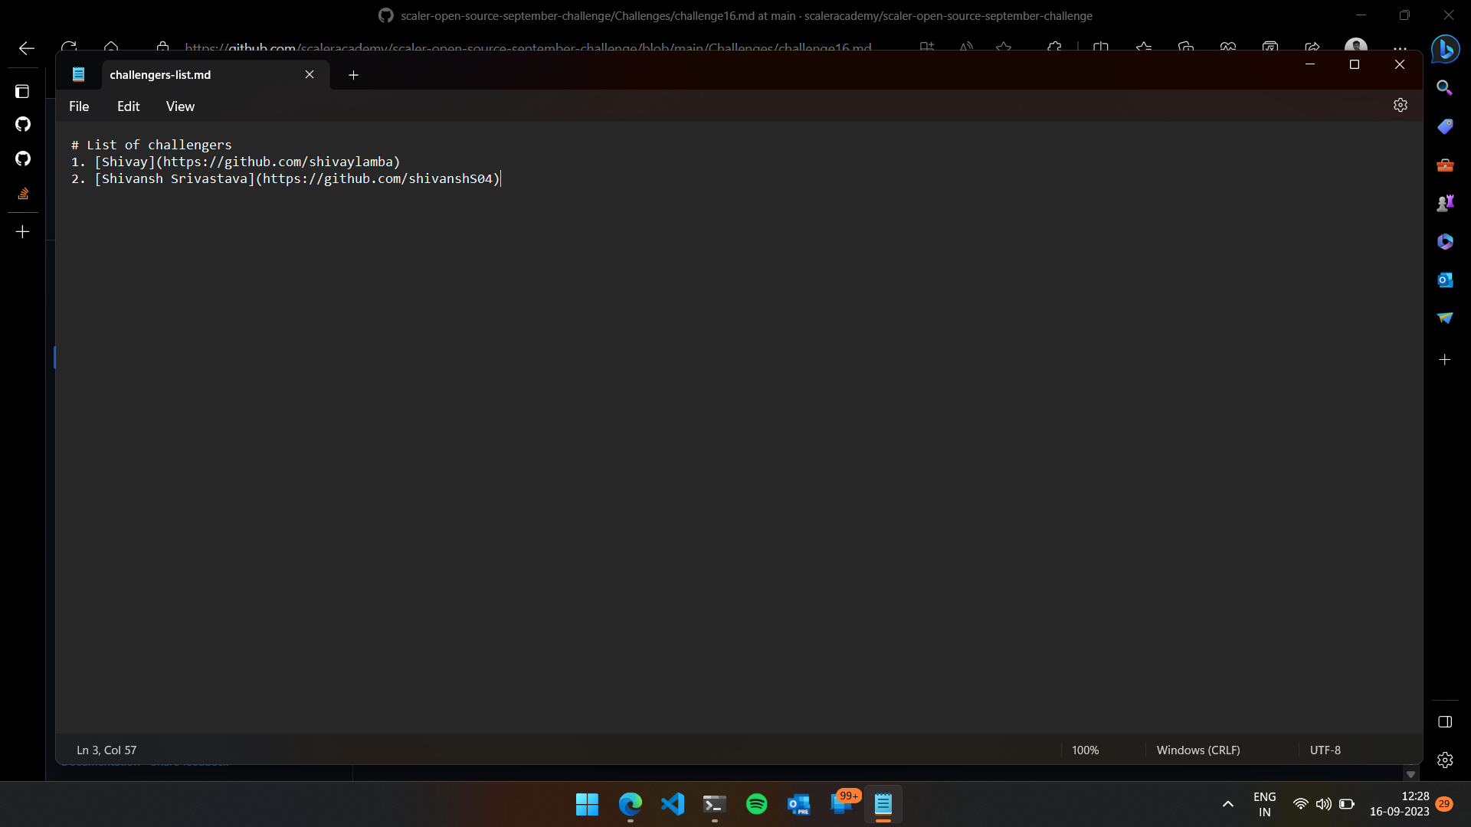Open Microsoft 365 in the Edge sidebar
Viewport: 1471px width, 827px height.
pyautogui.click(x=1445, y=241)
